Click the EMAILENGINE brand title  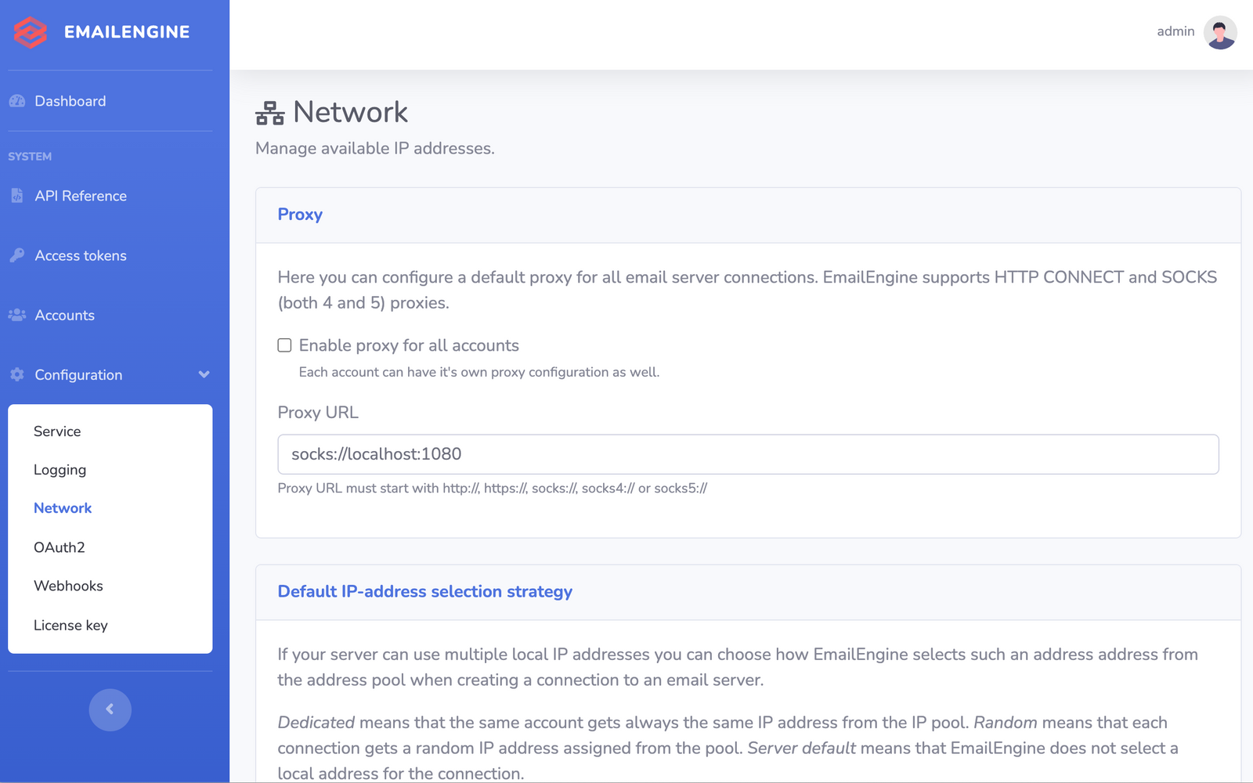(x=127, y=32)
